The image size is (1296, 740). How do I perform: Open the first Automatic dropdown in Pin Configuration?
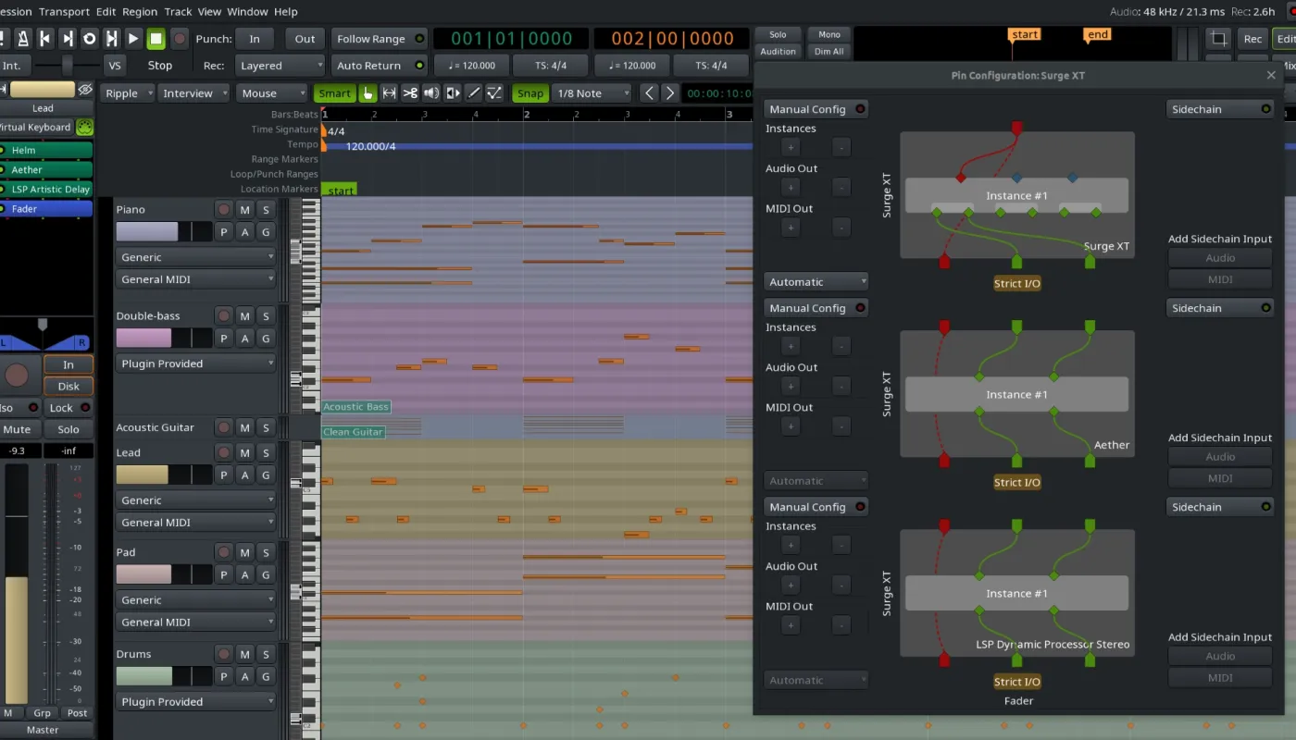pyautogui.click(x=816, y=282)
